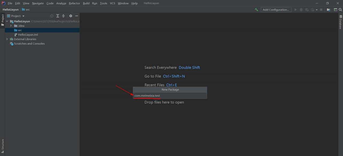Click the Stop icon in the toolbar
Viewport: 343px width, 156px height.
(321, 9)
